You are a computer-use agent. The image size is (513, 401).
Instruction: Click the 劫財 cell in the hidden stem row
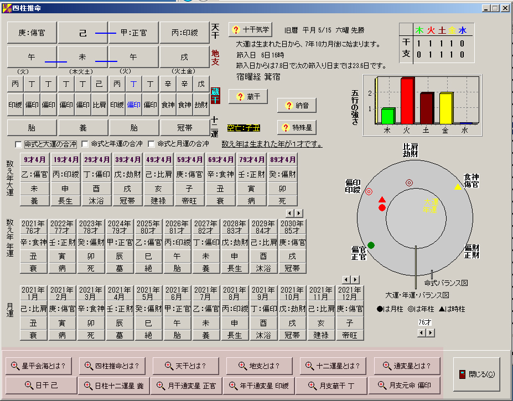[201, 105]
